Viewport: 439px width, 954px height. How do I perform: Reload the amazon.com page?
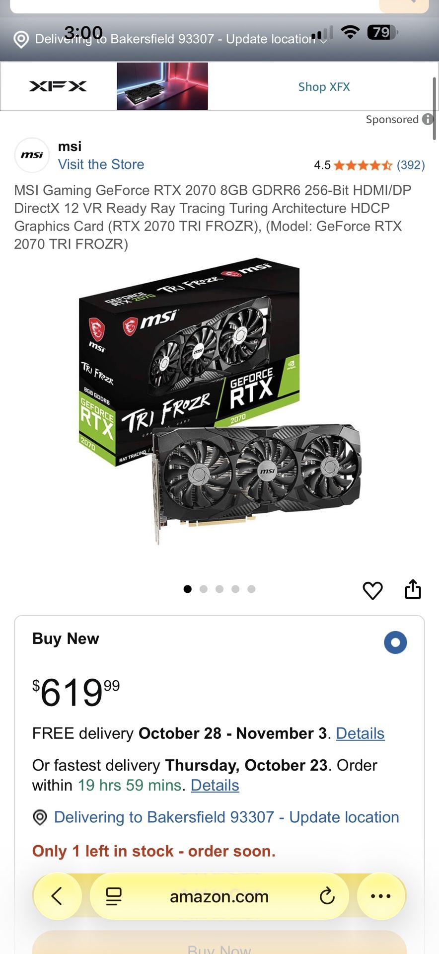click(327, 896)
